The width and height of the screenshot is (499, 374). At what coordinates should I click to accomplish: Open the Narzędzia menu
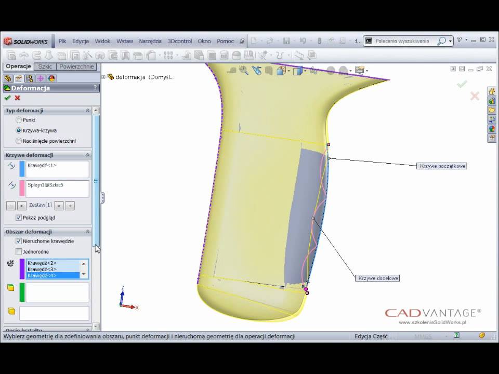coord(150,41)
